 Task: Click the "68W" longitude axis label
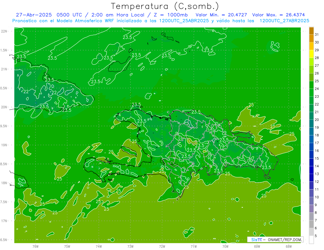click(x=288, y=246)
